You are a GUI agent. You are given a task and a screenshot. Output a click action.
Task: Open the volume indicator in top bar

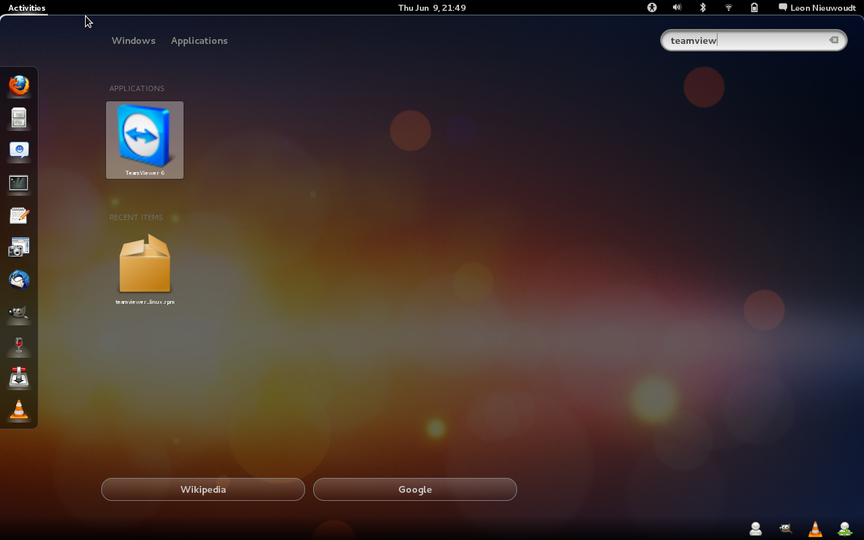677,7
